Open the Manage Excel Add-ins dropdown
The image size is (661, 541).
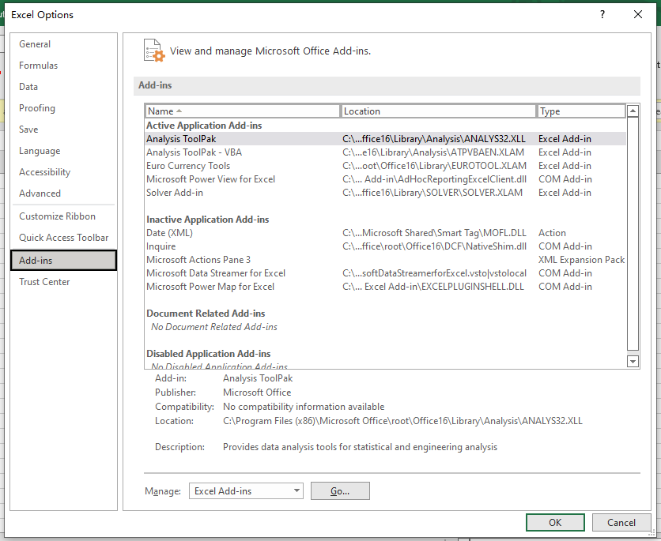(246, 491)
